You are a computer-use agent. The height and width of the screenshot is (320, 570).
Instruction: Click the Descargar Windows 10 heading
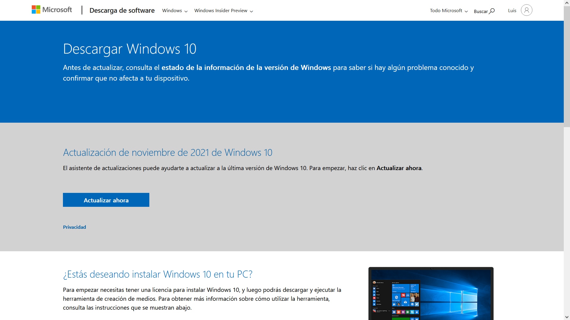click(x=130, y=49)
